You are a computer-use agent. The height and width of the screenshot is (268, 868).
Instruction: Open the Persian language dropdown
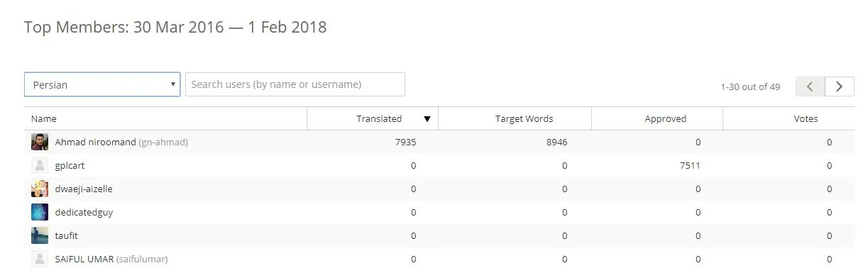click(102, 84)
